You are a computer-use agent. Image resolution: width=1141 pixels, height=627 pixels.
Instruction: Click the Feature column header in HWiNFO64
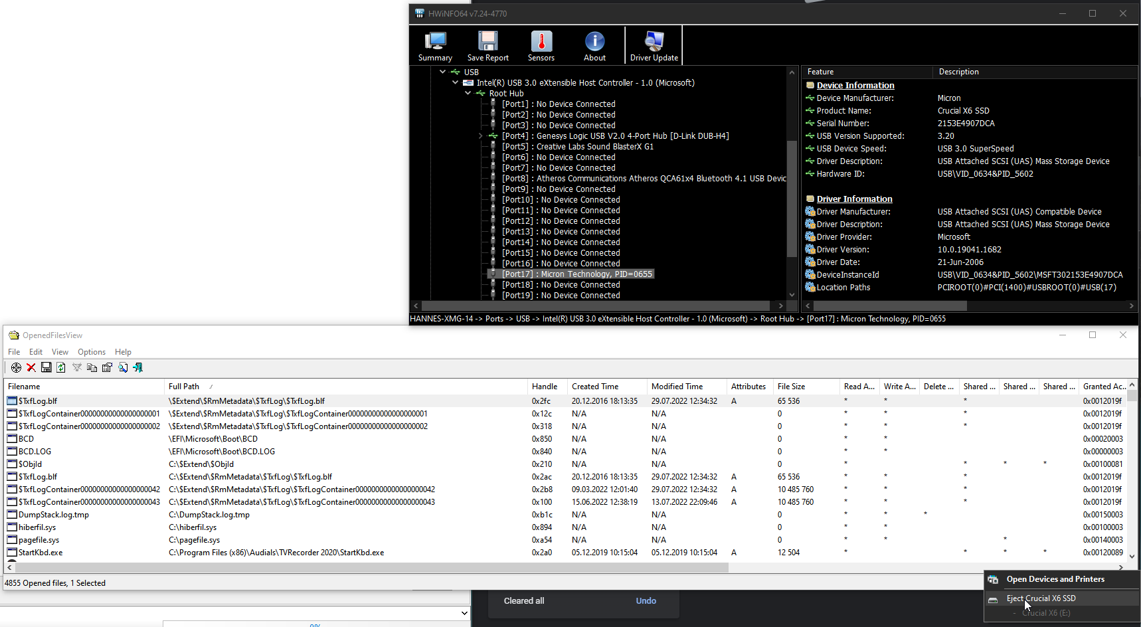(867, 72)
